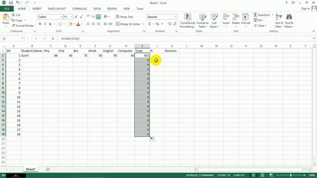Switch to the FORMULAS tab
317x178 pixels.
click(80, 9)
